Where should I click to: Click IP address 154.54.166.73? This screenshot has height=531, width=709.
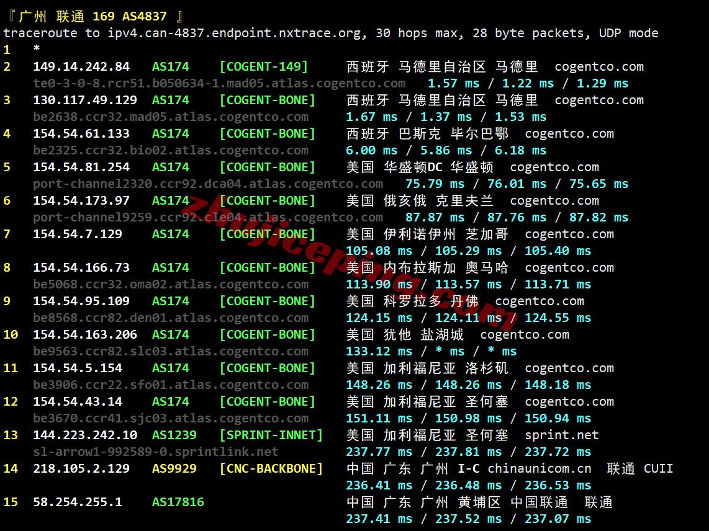(x=81, y=267)
